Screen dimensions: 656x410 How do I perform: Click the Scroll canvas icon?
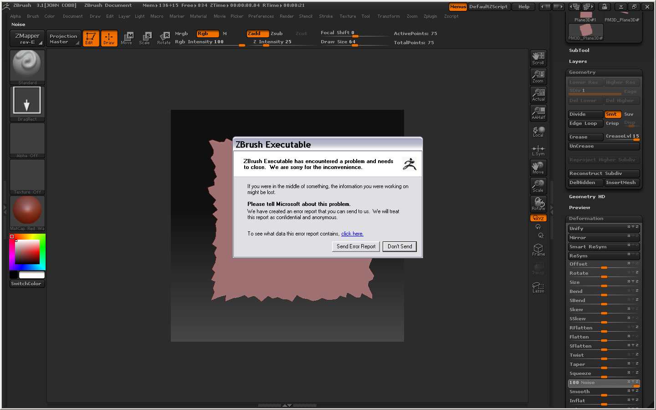[538, 58]
